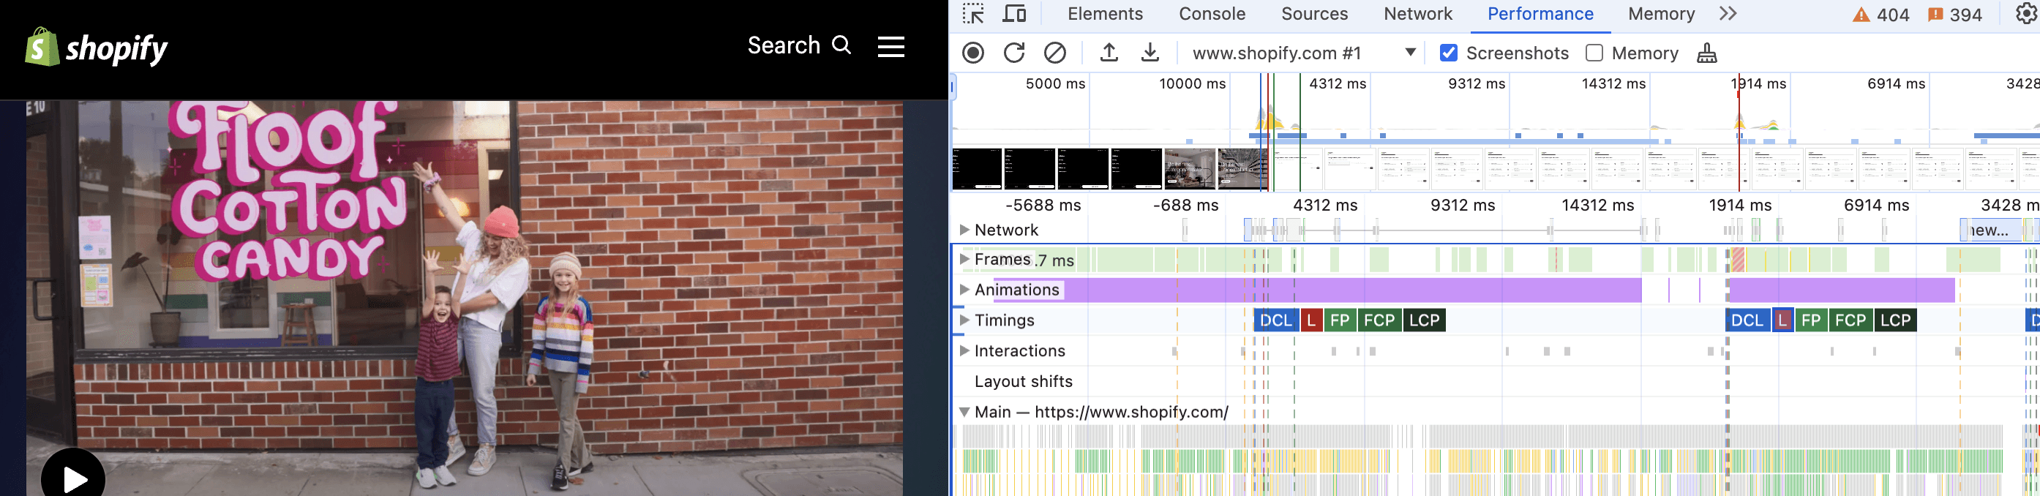
Task: Toggle the device toolbar icon
Action: point(1014,13)
